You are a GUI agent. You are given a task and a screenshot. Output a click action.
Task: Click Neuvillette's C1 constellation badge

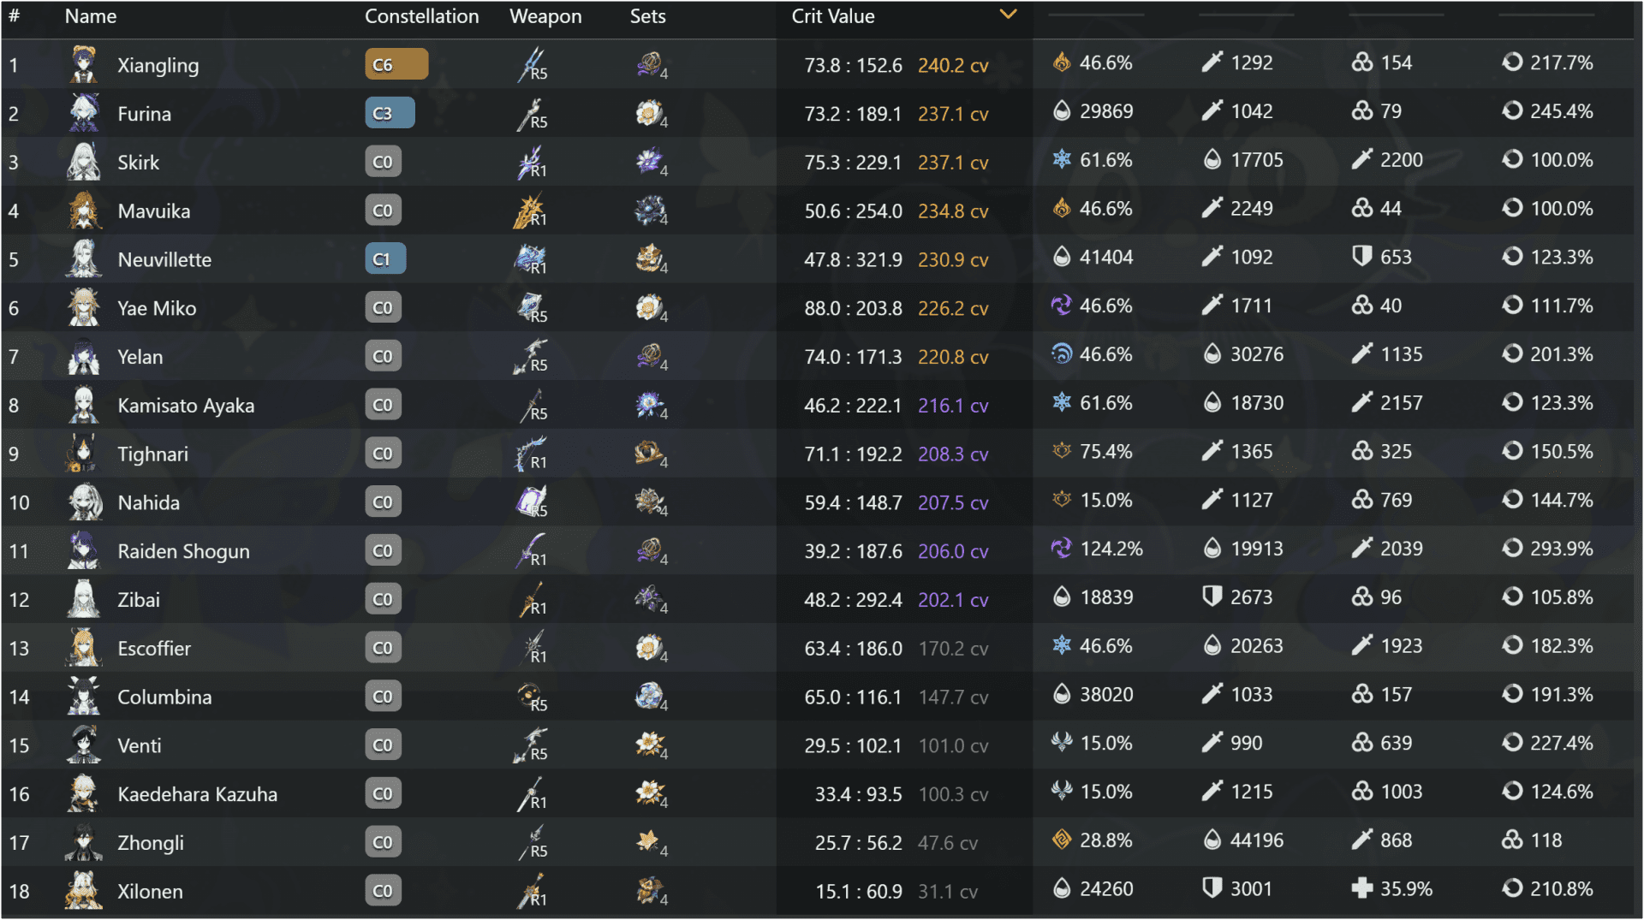(x=385, y=258)
